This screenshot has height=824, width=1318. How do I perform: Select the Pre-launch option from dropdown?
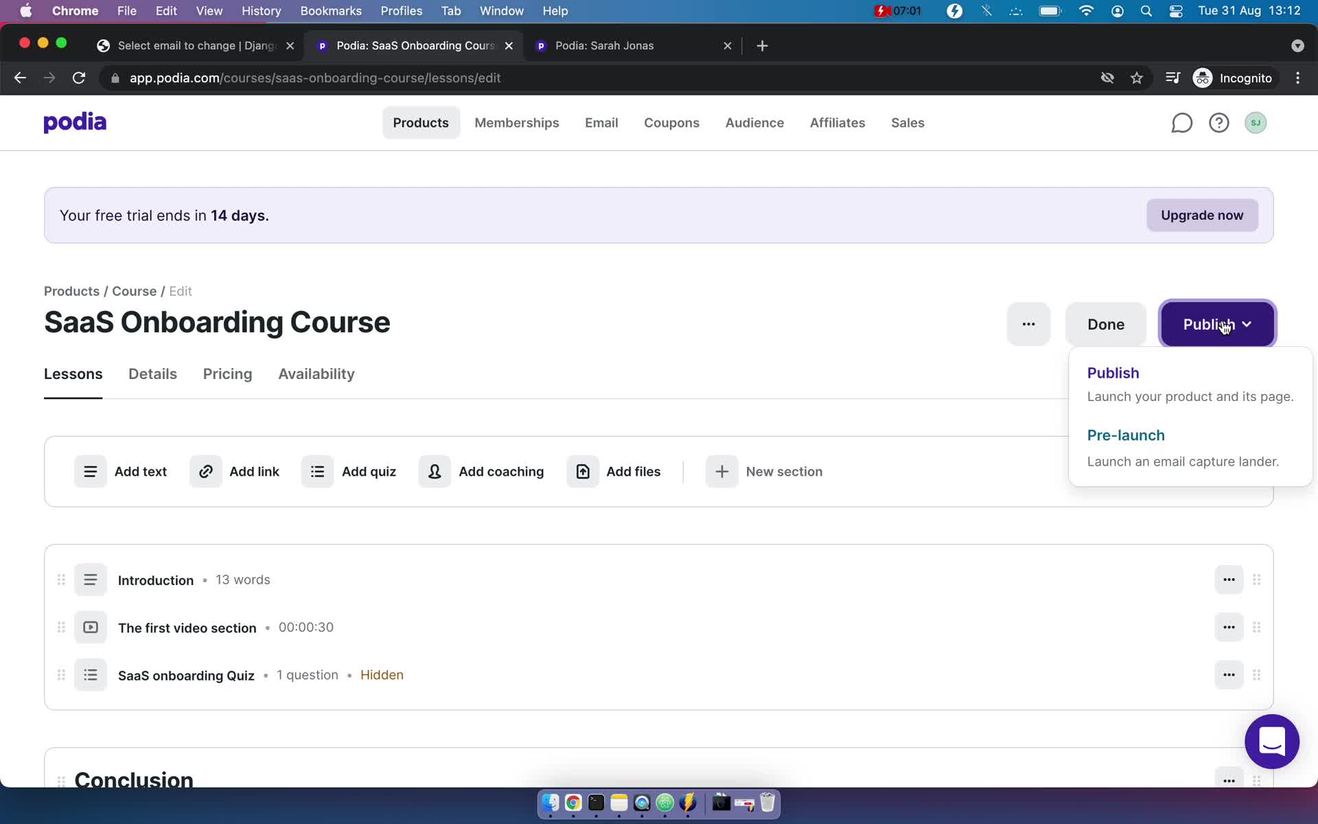(1126, 435)
